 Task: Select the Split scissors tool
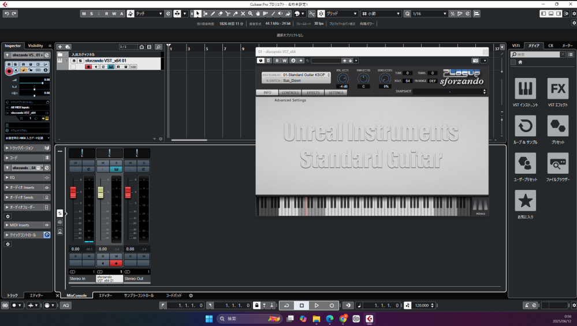pos(228,14)
